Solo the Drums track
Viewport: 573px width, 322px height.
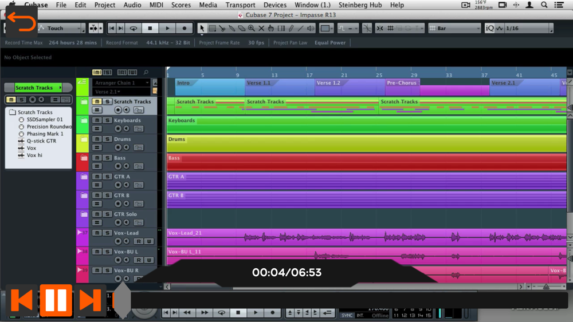107,139
